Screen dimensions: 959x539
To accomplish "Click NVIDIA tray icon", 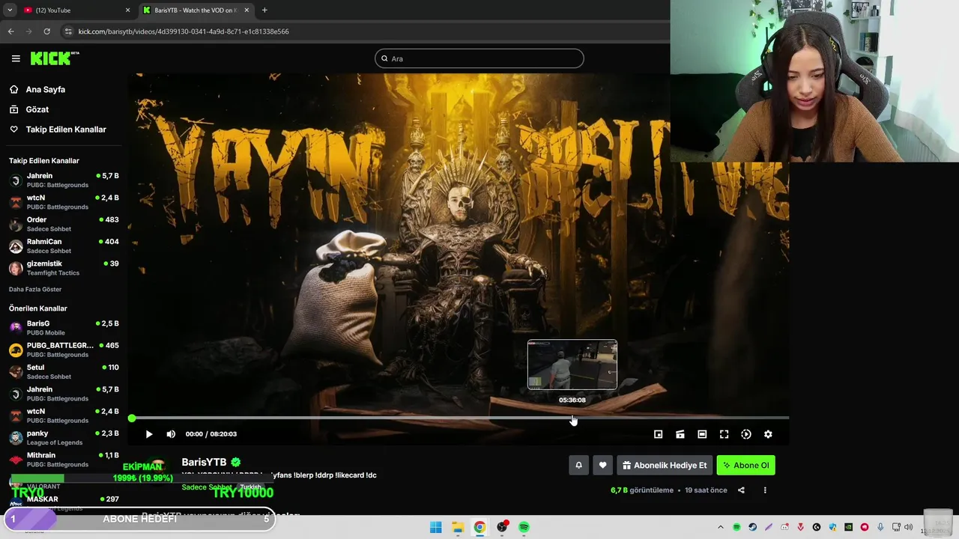I will tap(848, 527).
